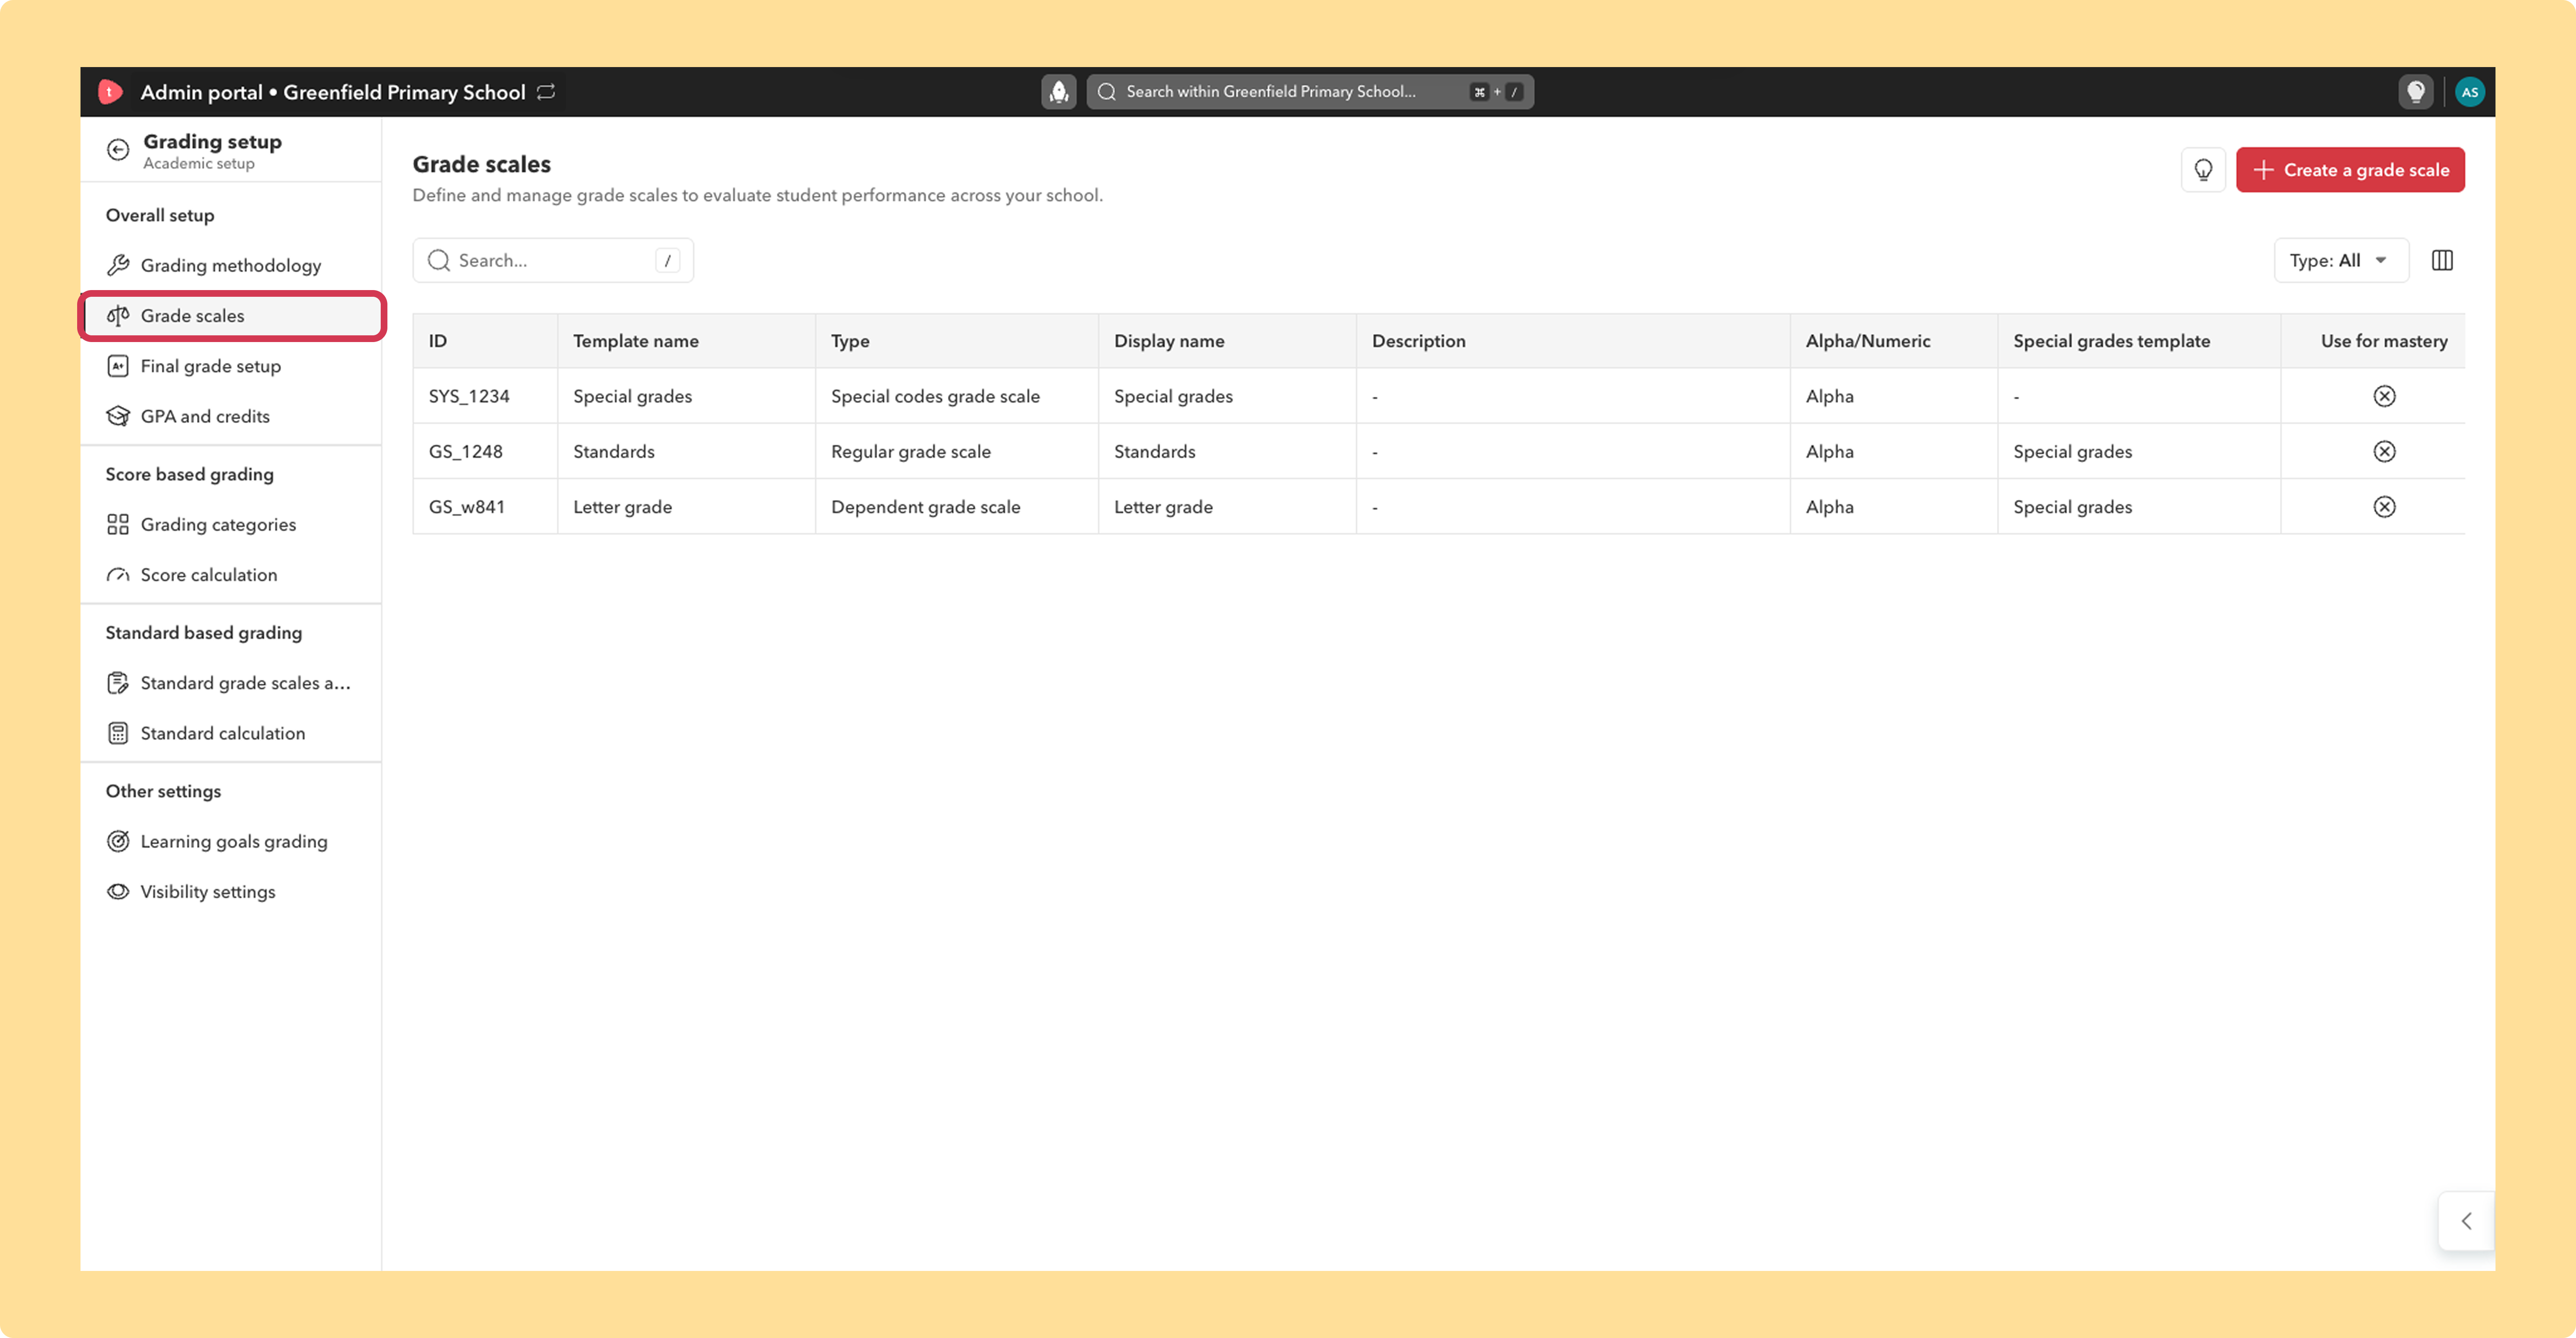Click the mastery X icon for GS_1248
Screen dimensions: 2576x1338
click(x=2384, y=452)
